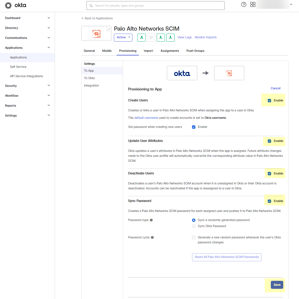Click the Cancel link
The width and height of the screenshot is (299, 299).
point(276,88)
